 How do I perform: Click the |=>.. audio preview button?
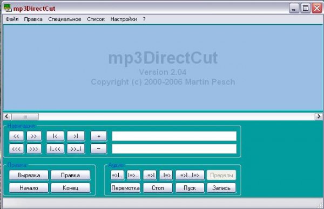(x=133, y=175)
